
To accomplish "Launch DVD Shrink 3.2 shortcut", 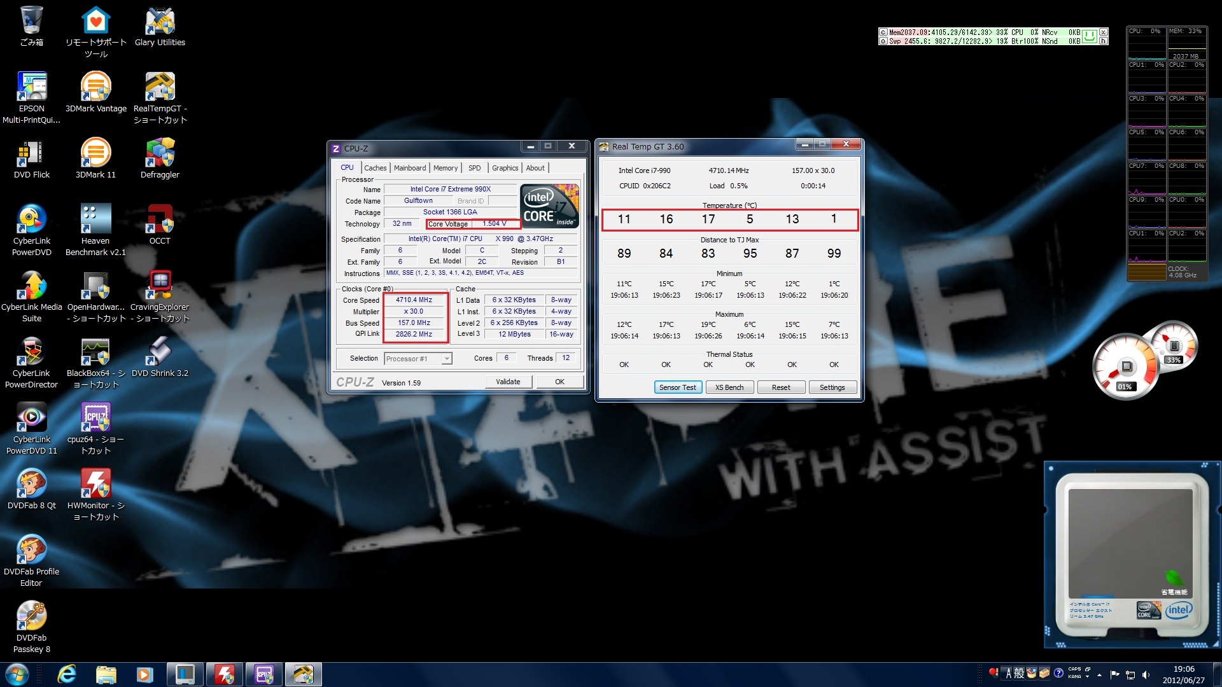I will click(160, 352).
